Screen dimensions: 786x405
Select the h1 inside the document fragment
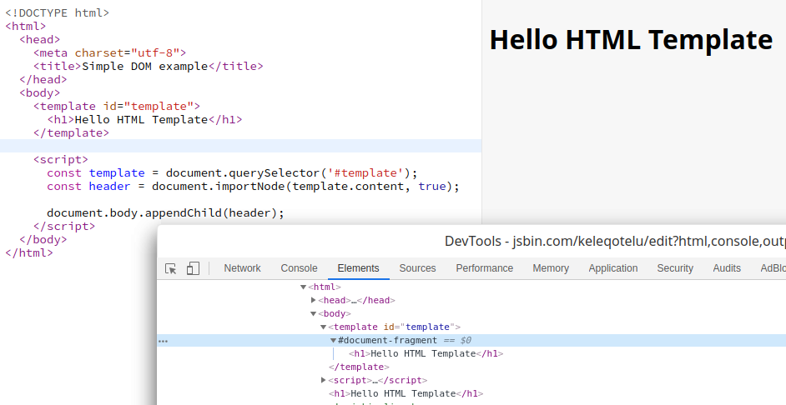(x=426, y=354)
